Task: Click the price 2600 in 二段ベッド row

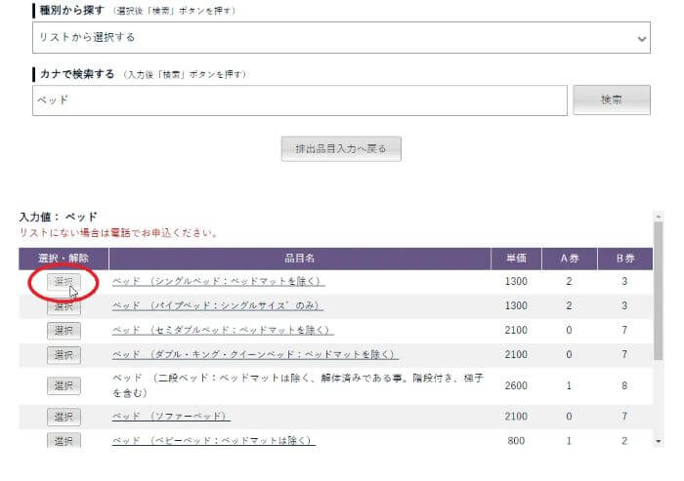Action: click(x=516, y=386)
